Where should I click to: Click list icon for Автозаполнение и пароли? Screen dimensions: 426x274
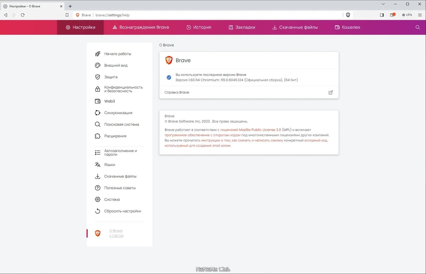click(x=98, y=153)
